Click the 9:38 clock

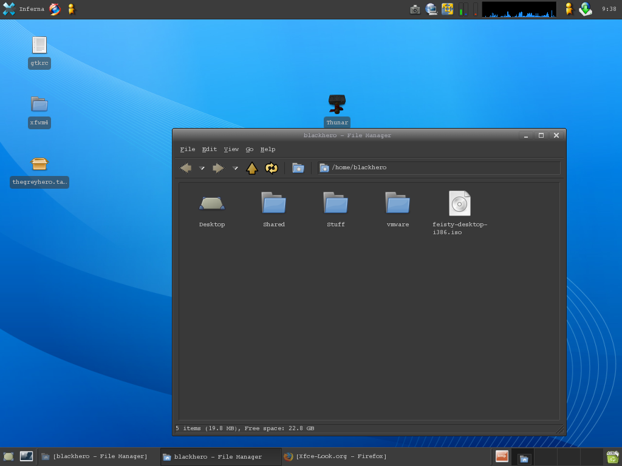point(609,9)
